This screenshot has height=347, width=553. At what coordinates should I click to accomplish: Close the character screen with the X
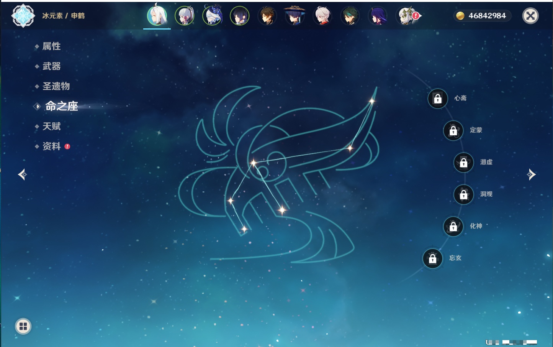click(x=530, y=16)
